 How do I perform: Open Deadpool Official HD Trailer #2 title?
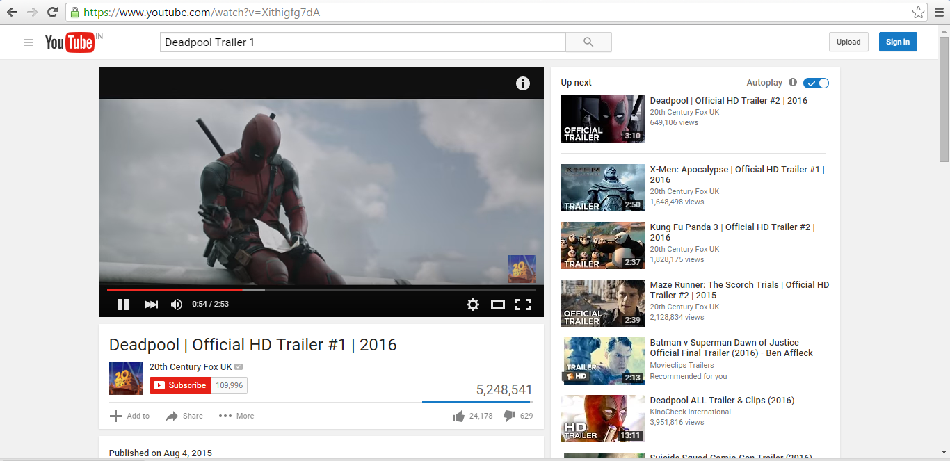[x=729, y=101]
